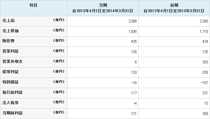
Task: Click the 営業利益 row label
Action: tap(10, 51)
